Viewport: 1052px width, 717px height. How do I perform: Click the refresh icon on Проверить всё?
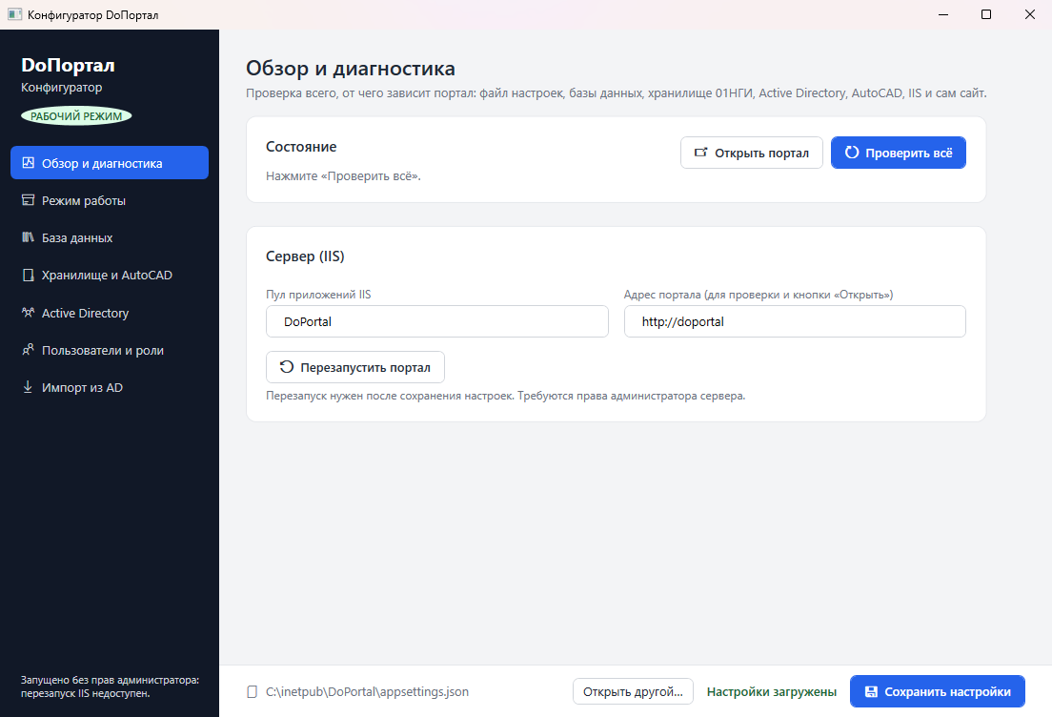(851, 153)
